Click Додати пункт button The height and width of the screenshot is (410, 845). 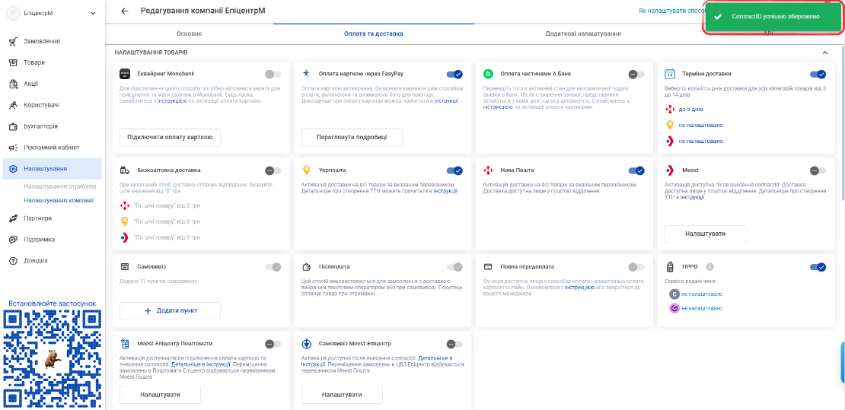(170, 311)
